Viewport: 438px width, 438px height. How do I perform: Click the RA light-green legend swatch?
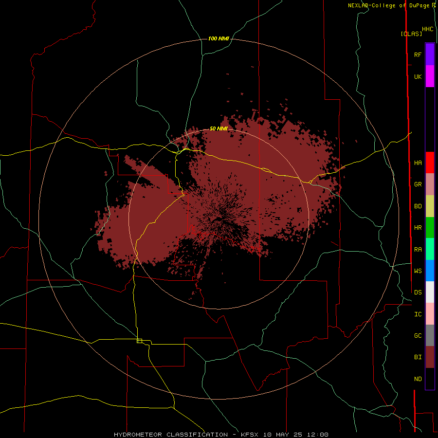[x=430, y=249]
